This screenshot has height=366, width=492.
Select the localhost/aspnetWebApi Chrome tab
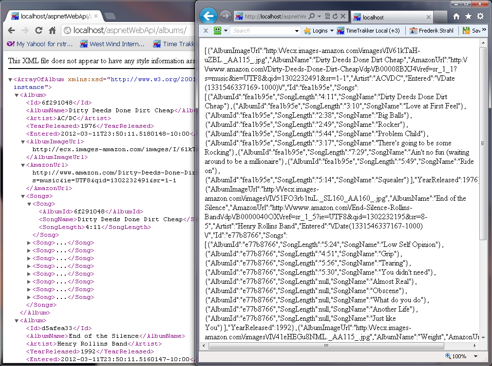51,16
